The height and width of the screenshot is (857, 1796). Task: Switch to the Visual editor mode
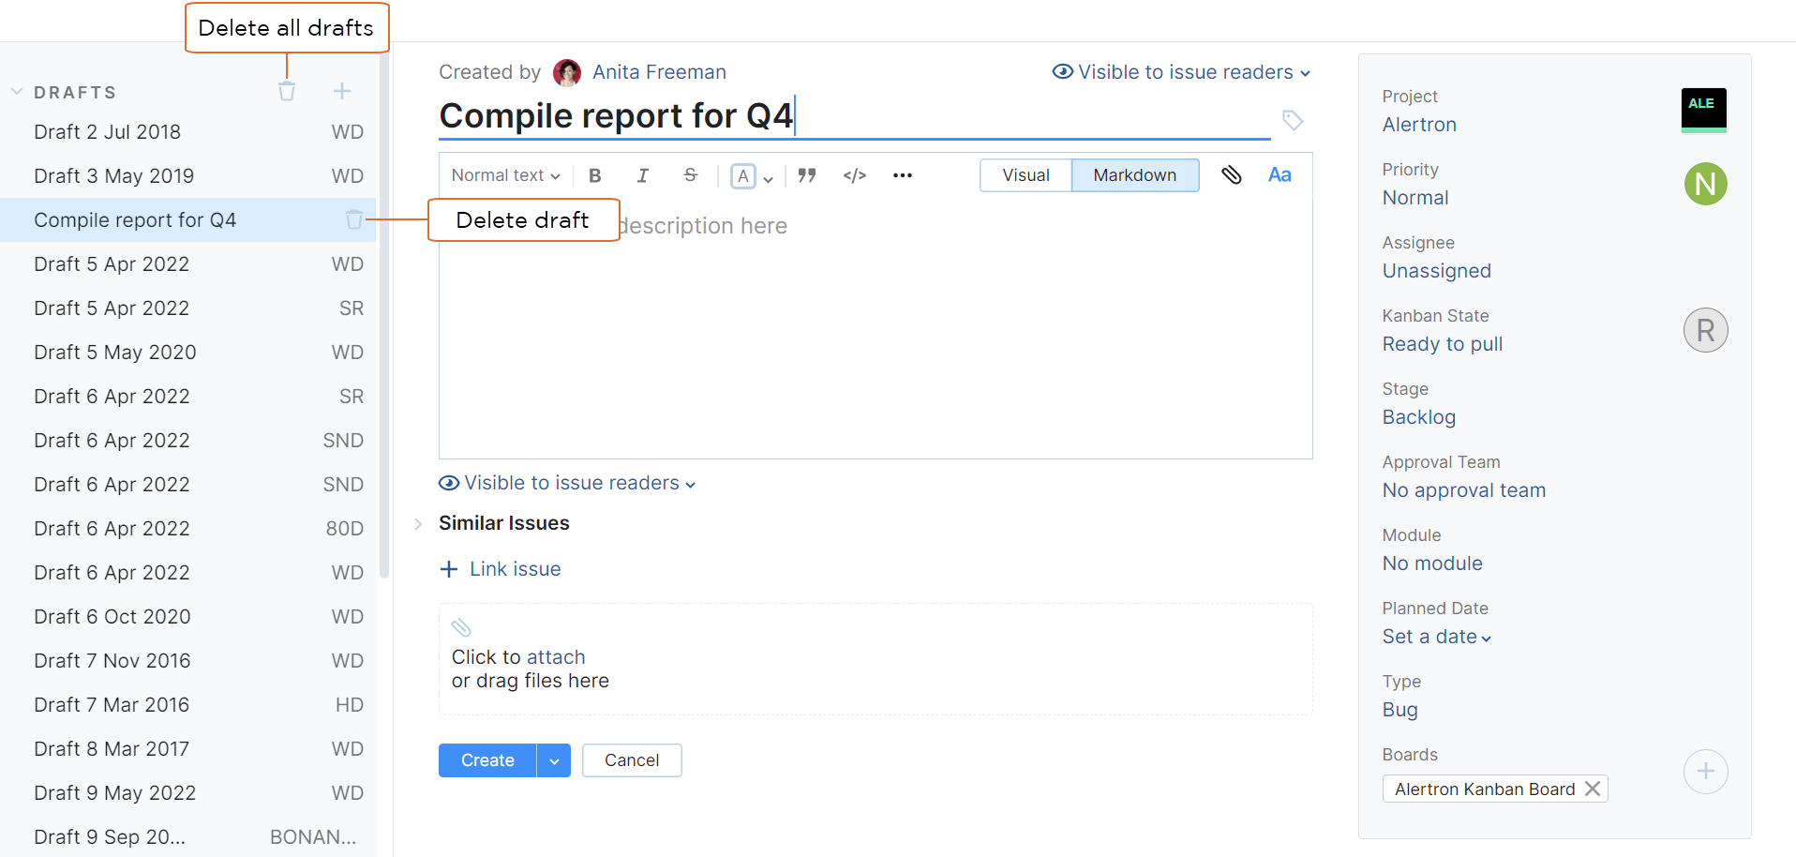point(1025,175)
